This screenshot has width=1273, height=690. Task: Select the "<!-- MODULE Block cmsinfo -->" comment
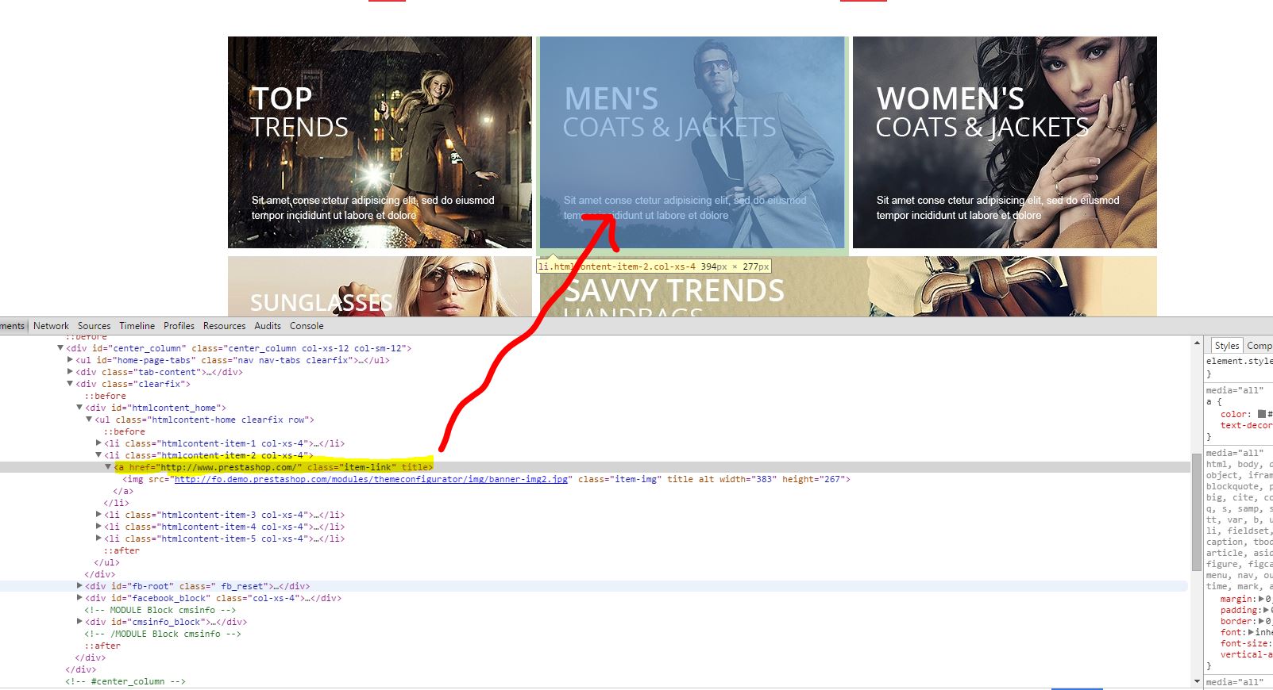[160, 610]
